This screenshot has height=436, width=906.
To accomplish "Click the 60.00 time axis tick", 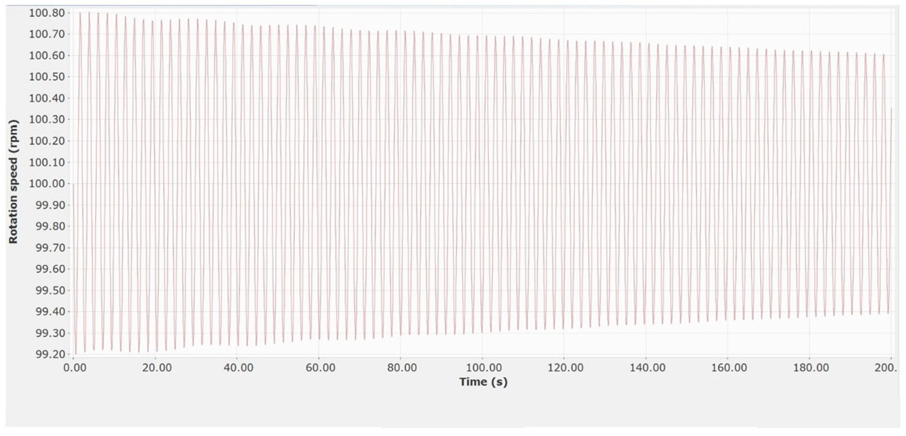I will [320, 368].
